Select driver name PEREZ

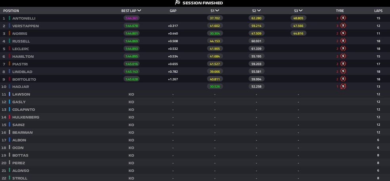coord(19,163)
